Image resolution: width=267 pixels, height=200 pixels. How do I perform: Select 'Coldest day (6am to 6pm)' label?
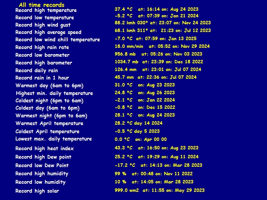coord(48,108)
